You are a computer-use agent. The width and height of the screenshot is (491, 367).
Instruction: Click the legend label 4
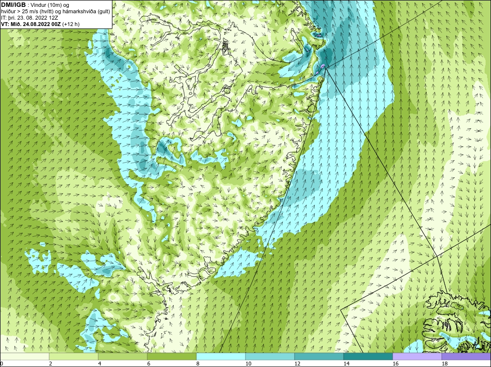[100, 364]
